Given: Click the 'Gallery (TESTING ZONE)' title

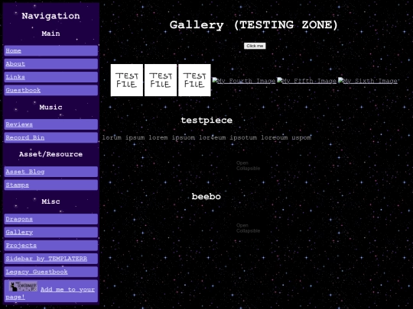Looking at the screenshot, I should coord(254,25).
